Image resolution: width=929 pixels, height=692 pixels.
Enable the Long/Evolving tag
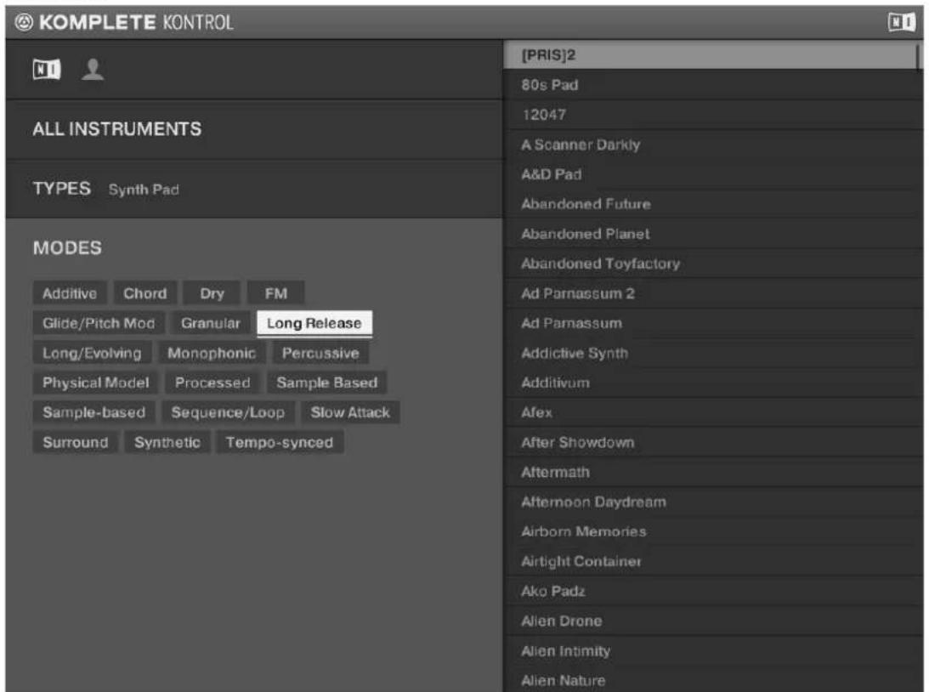tap(92, 353)
